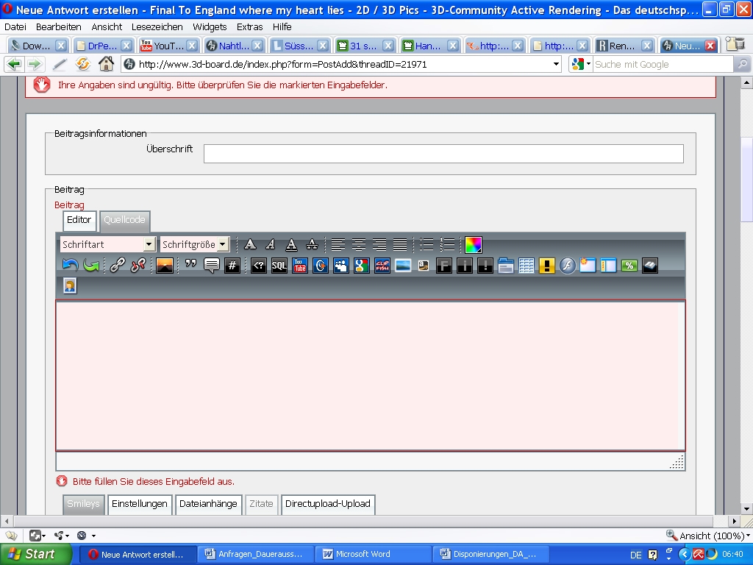Apply underline text formatting in editor
753x565 pixels.
pyautogui.click(x=291, y=244)
